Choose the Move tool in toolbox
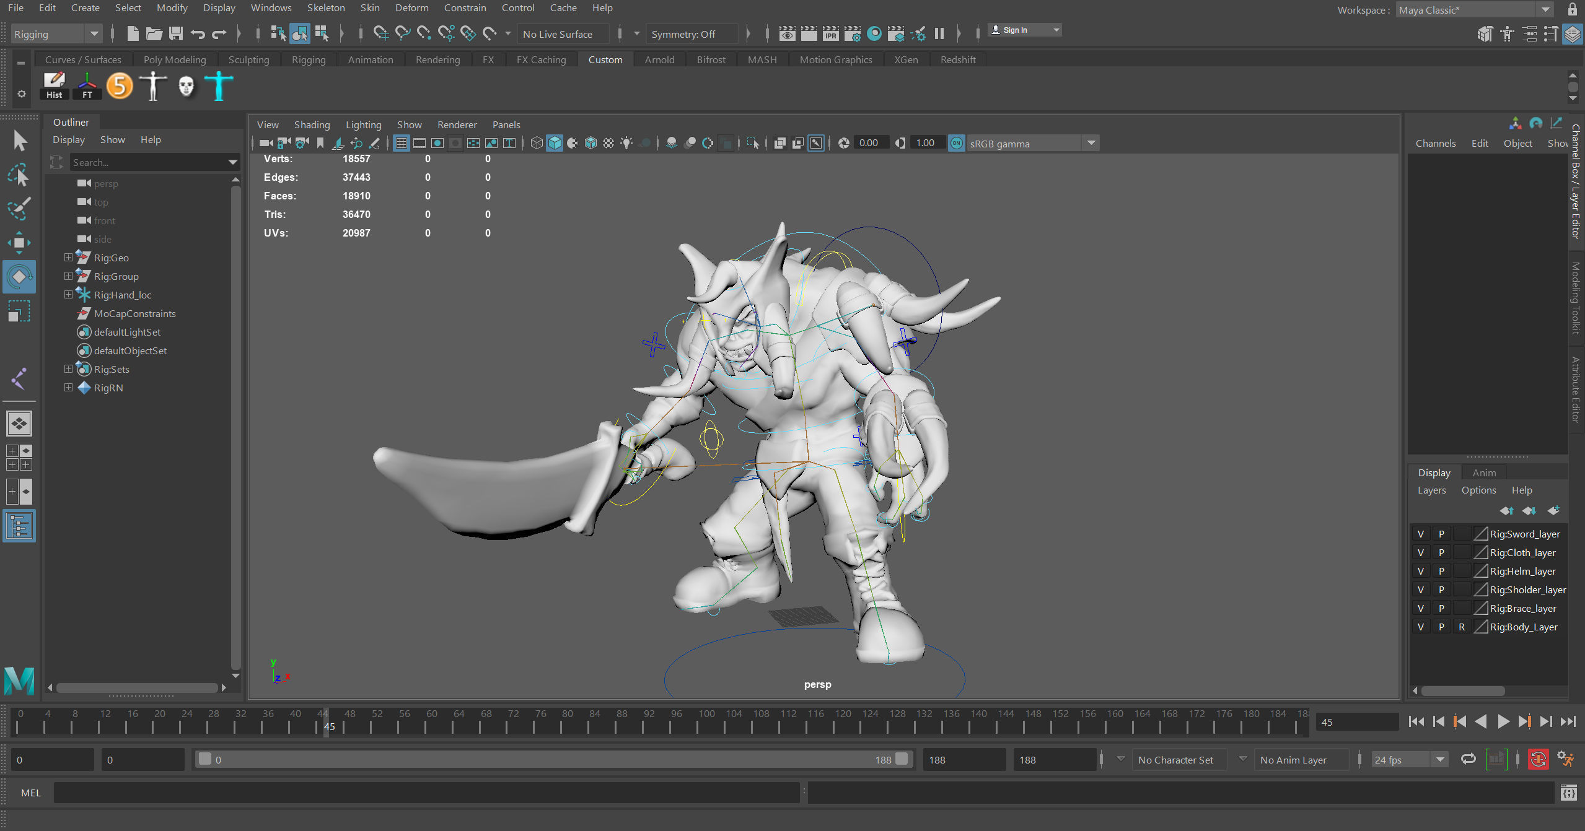 (19, 243)
